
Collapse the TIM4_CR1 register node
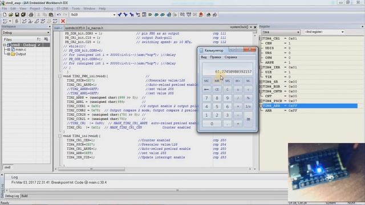point(261,39)
